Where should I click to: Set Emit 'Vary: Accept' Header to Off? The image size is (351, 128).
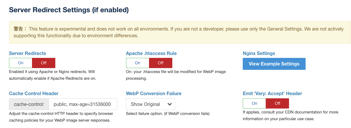point(277,103)
